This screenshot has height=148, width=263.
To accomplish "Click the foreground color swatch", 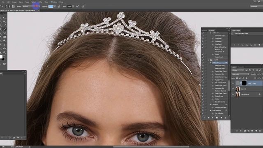I will 1,57.
